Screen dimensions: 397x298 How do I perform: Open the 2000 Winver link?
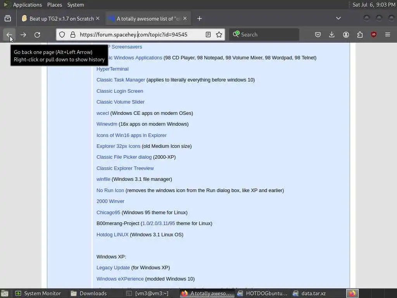pyautogui.click(x=110, y=201)
